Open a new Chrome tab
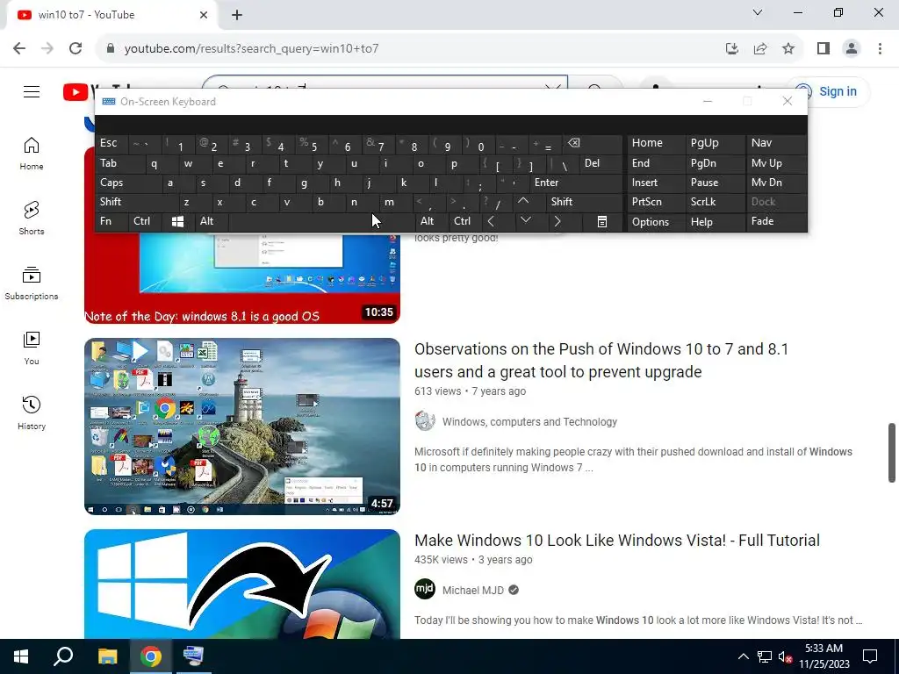Screen dimensions: 899x674 [237, 15]
